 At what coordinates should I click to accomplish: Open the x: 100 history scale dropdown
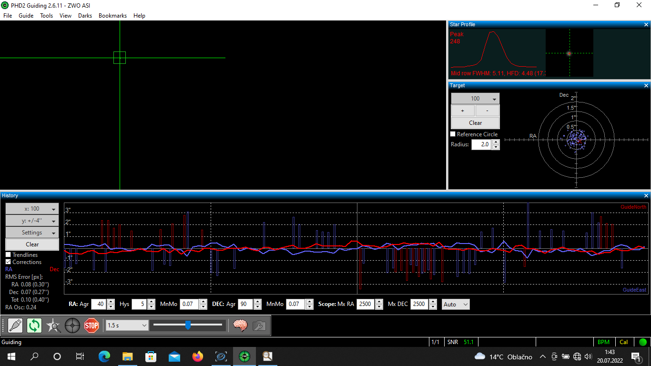(32, 209)
